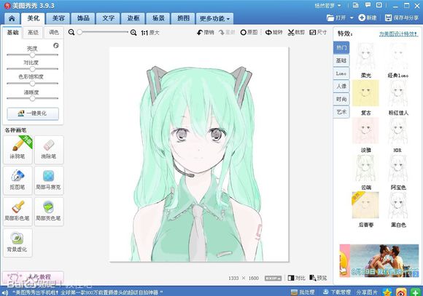The width and height of the screenshot is (423, 296).
Task: Click the 新建 plus button
Action: click(368, 17)
